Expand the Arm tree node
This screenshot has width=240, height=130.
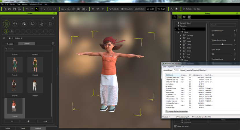coord(181,38)
